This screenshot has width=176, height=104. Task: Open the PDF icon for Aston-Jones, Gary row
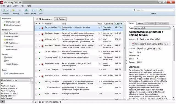coord(42,64)
